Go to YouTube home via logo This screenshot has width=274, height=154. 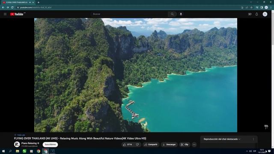click(x=17, y=14)
